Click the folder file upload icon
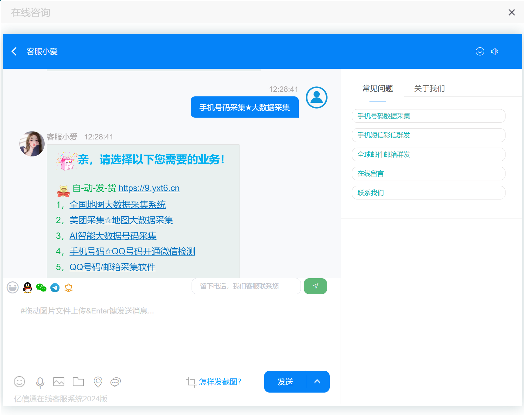 tap(78, 382)
